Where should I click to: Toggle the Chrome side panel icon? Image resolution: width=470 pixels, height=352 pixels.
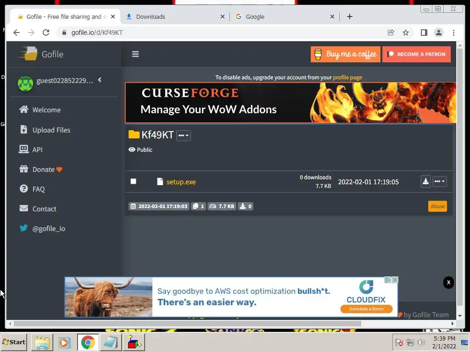click(x=424, y=33)
